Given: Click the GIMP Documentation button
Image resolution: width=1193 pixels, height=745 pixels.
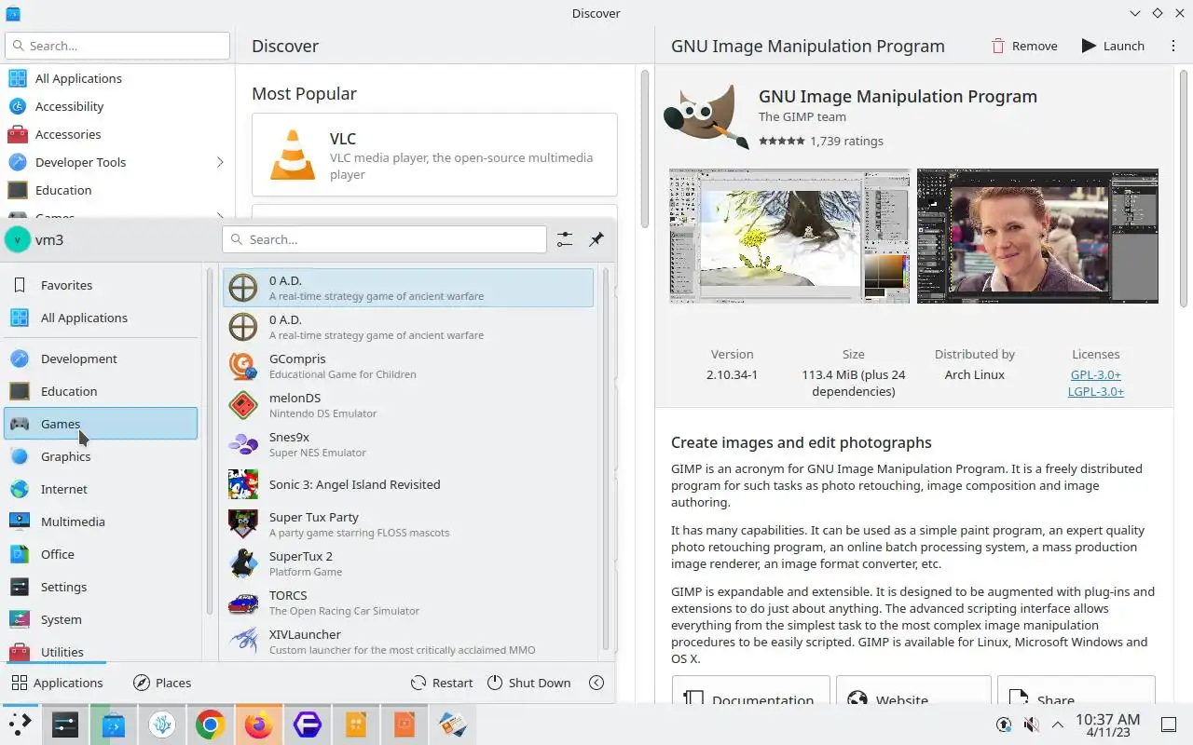Looking at the screenshot, I should point(750,690).
